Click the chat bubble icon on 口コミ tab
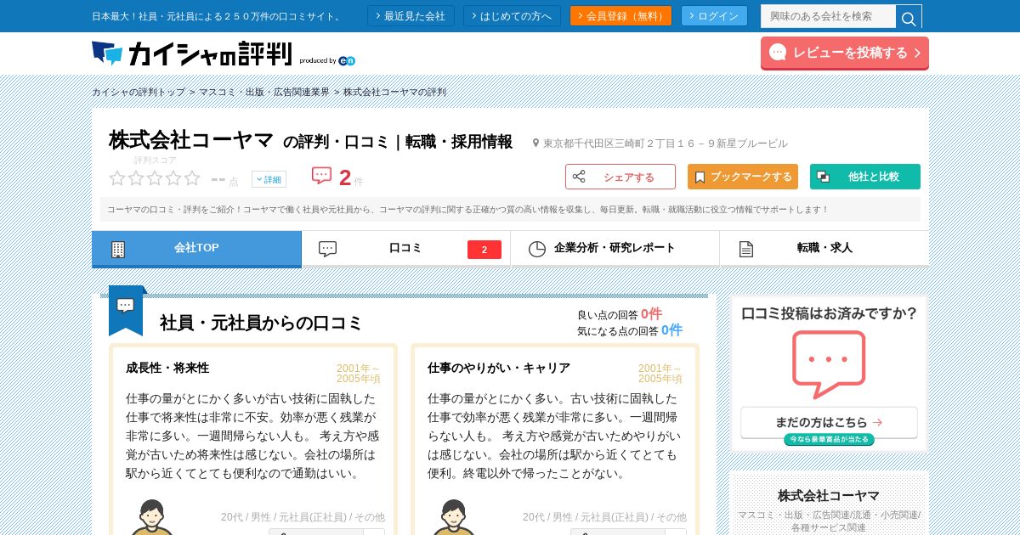 click(327, 249)
